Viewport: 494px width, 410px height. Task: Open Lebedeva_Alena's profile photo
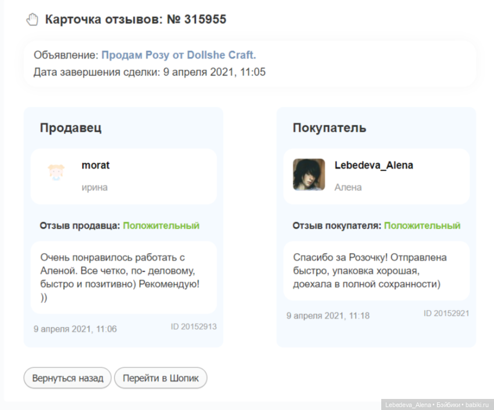point(309,175)
